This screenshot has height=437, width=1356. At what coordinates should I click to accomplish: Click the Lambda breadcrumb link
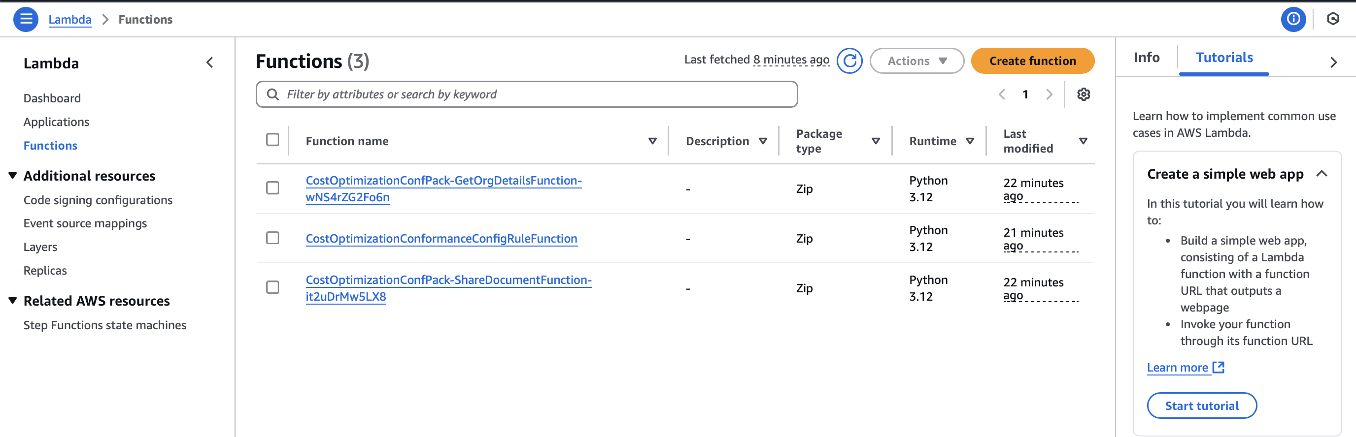[x=70, y=20]
